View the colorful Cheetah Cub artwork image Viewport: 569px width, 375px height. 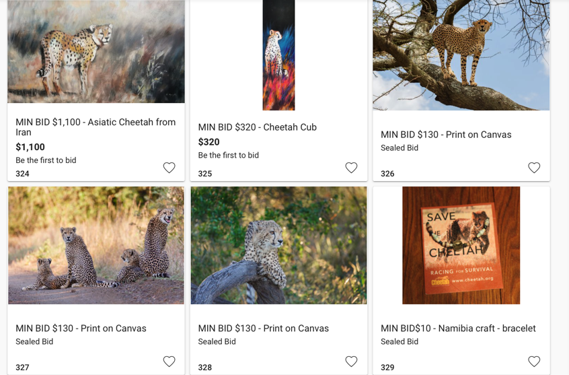click(278, 55)
